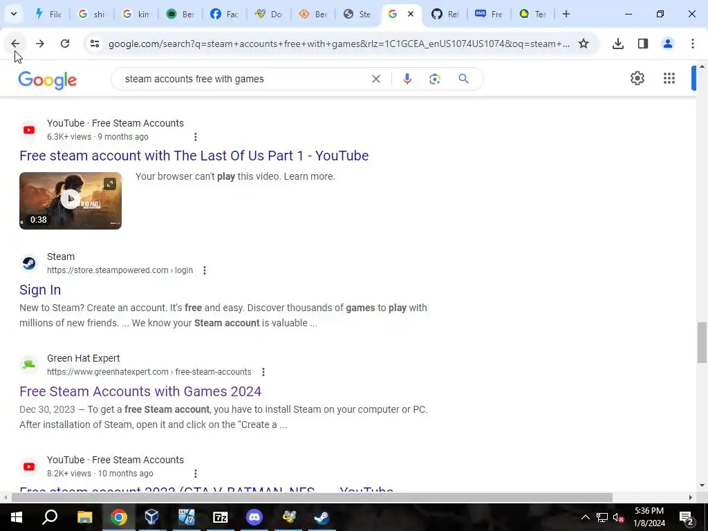This screenshot has width=708, height=531.
Task: Open the muted volume tray icon
Action: (x=618, y=517)
